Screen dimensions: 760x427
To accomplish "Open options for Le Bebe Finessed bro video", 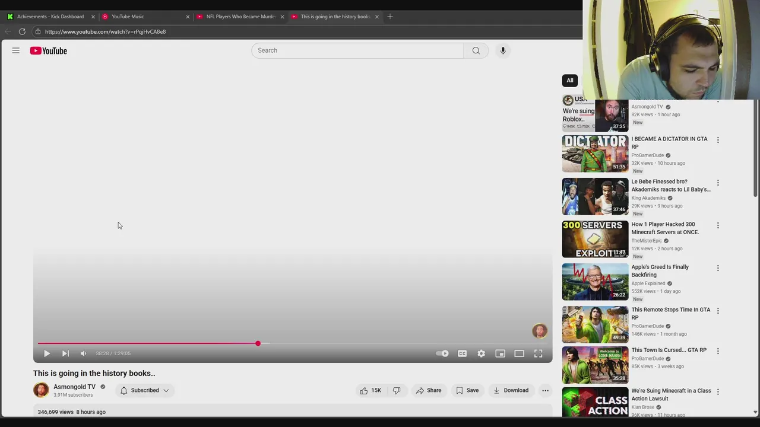I will [718, 183].
